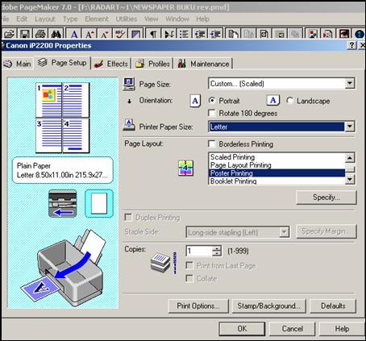The image size is (366, 341).
Task: Enable Rotate 180 degrees checkbox
Action: point(212,113)
